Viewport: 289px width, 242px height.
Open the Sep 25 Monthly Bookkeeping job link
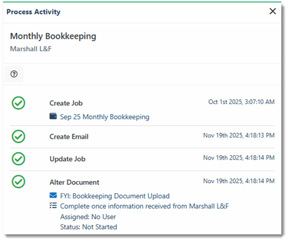pos(105,117)
